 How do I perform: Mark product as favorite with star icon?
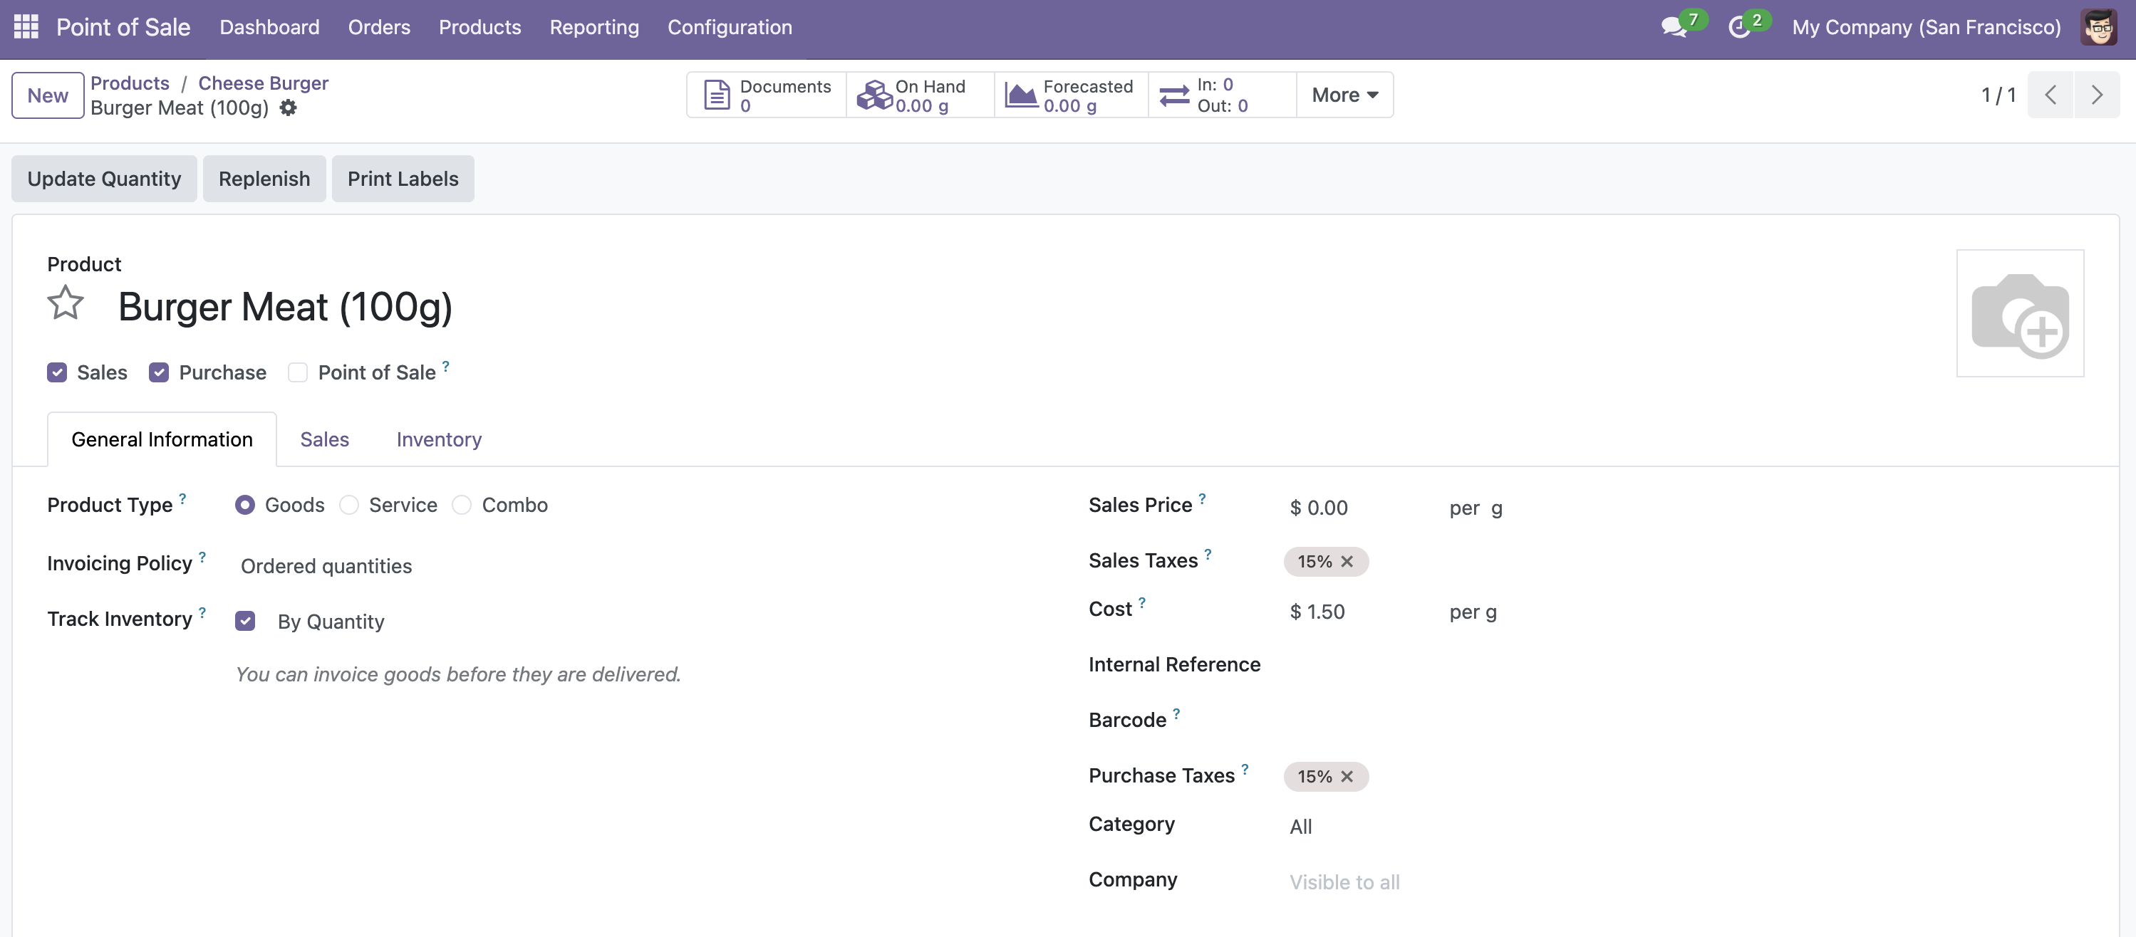pyautogui.click(x=66, y=303)
